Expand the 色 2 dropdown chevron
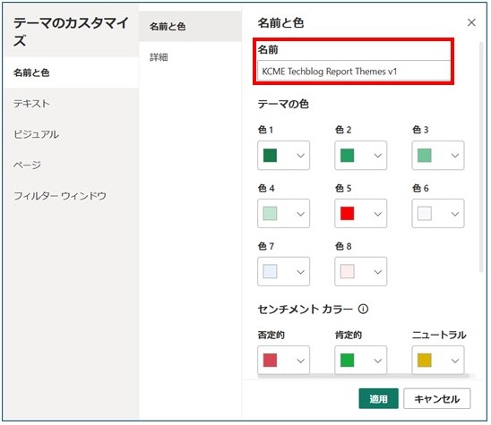The image size is (491, 425). tap(377, 156)
